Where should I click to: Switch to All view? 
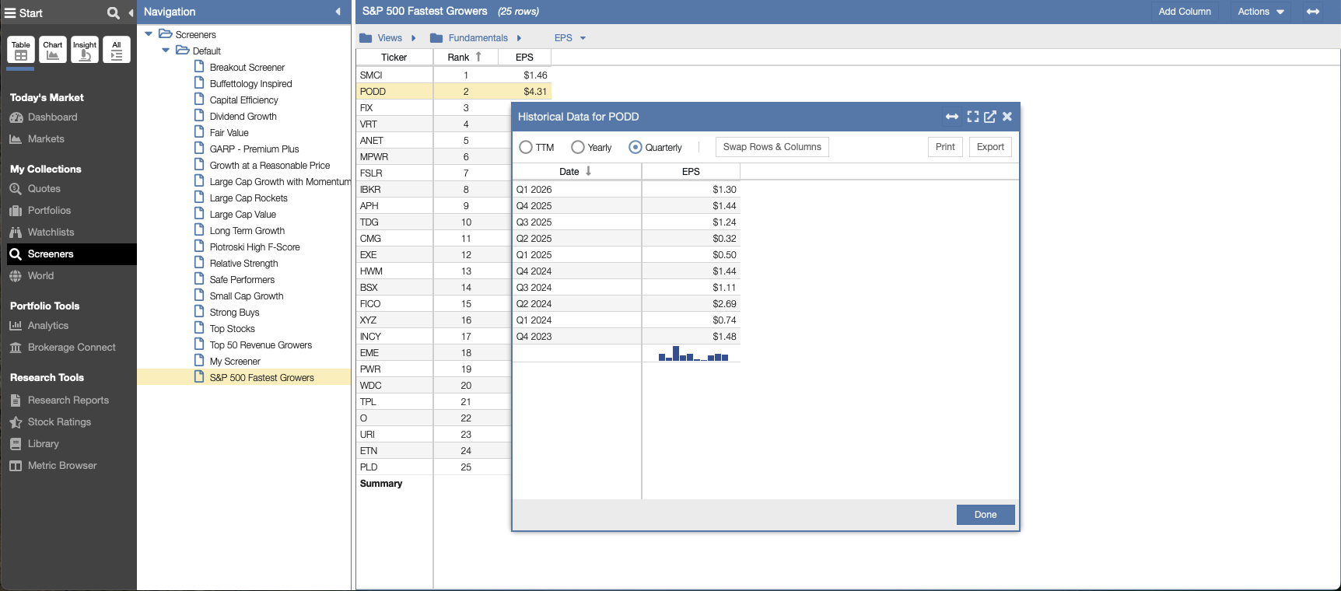pos(117,50)
